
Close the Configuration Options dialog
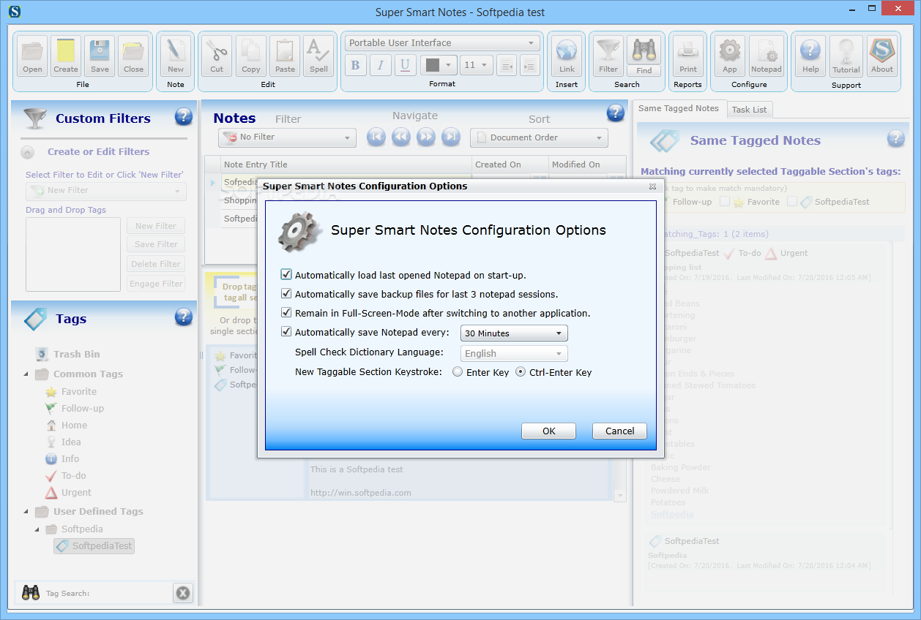pos(652,187)
